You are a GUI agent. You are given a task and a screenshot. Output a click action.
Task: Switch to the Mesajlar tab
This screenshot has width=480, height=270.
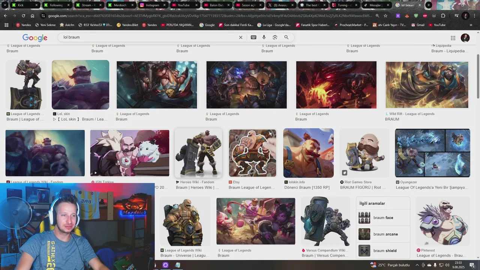[x=376, y=5]
